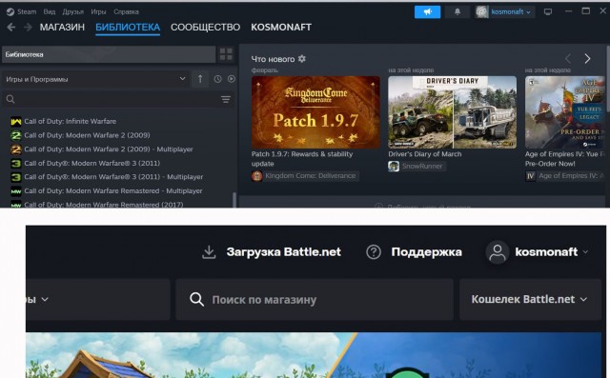This screenshot has width=610, height=378.
Task: Open Steam notifications bell
Action: pyautogui.click(x=457, y=12)
